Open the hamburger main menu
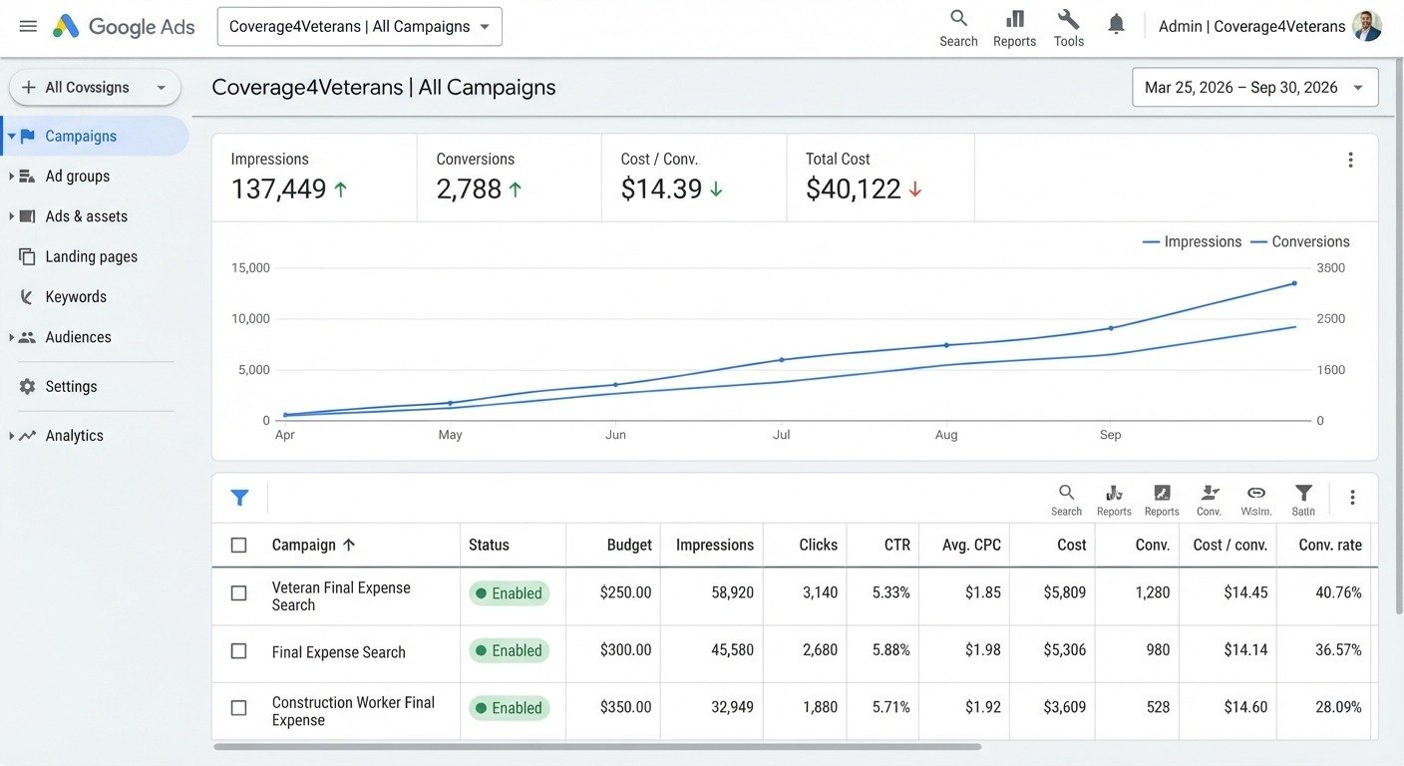Image resolution: width=1404 pixels, height=766 pixels. coord(28,26)
